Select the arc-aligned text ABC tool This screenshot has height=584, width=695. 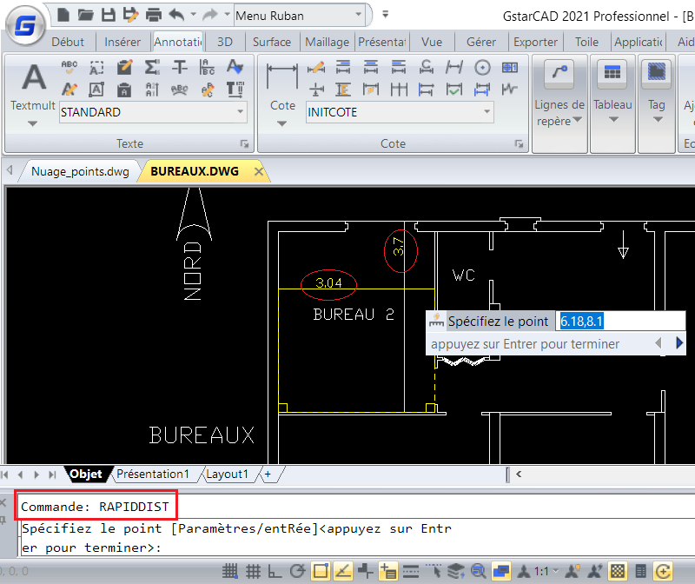click(x=179, y=90)
